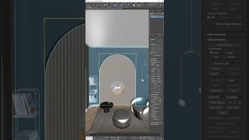This screenshot has width=249, height=140.
Task: Select Off radio under Preview Selection
Action: tap(151, 53)
